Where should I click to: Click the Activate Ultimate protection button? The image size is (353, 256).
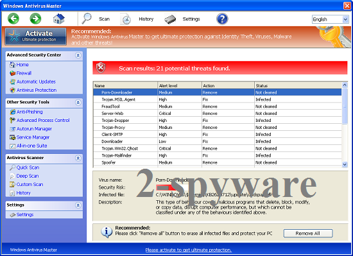[36, 37]
